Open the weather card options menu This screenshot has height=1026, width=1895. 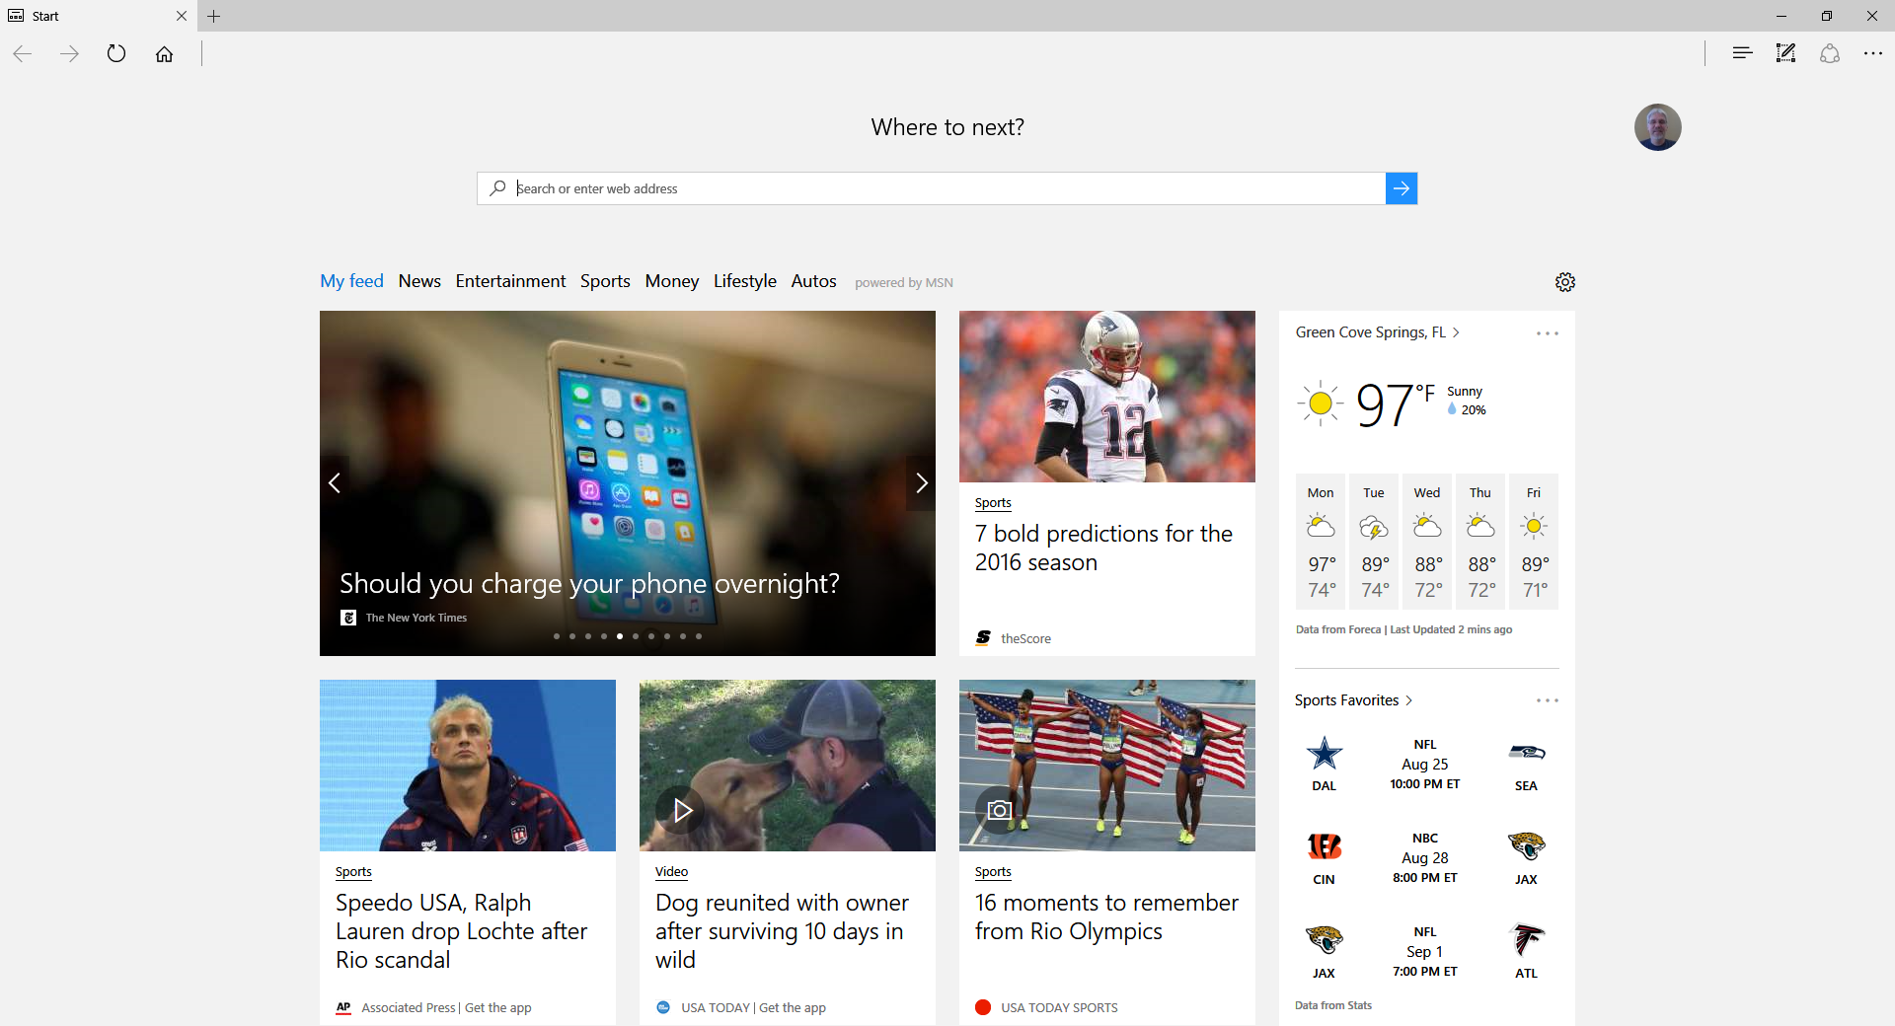(1547, 332)
